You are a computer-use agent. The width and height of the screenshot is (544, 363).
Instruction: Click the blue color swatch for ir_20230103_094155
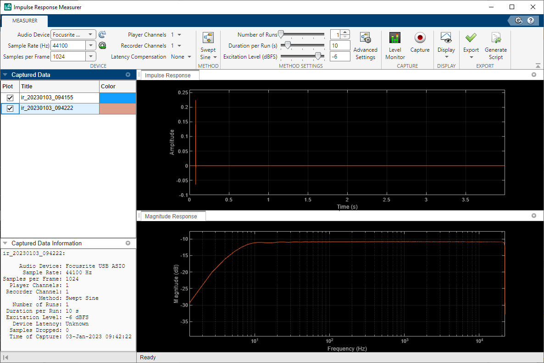pos(117,98)
